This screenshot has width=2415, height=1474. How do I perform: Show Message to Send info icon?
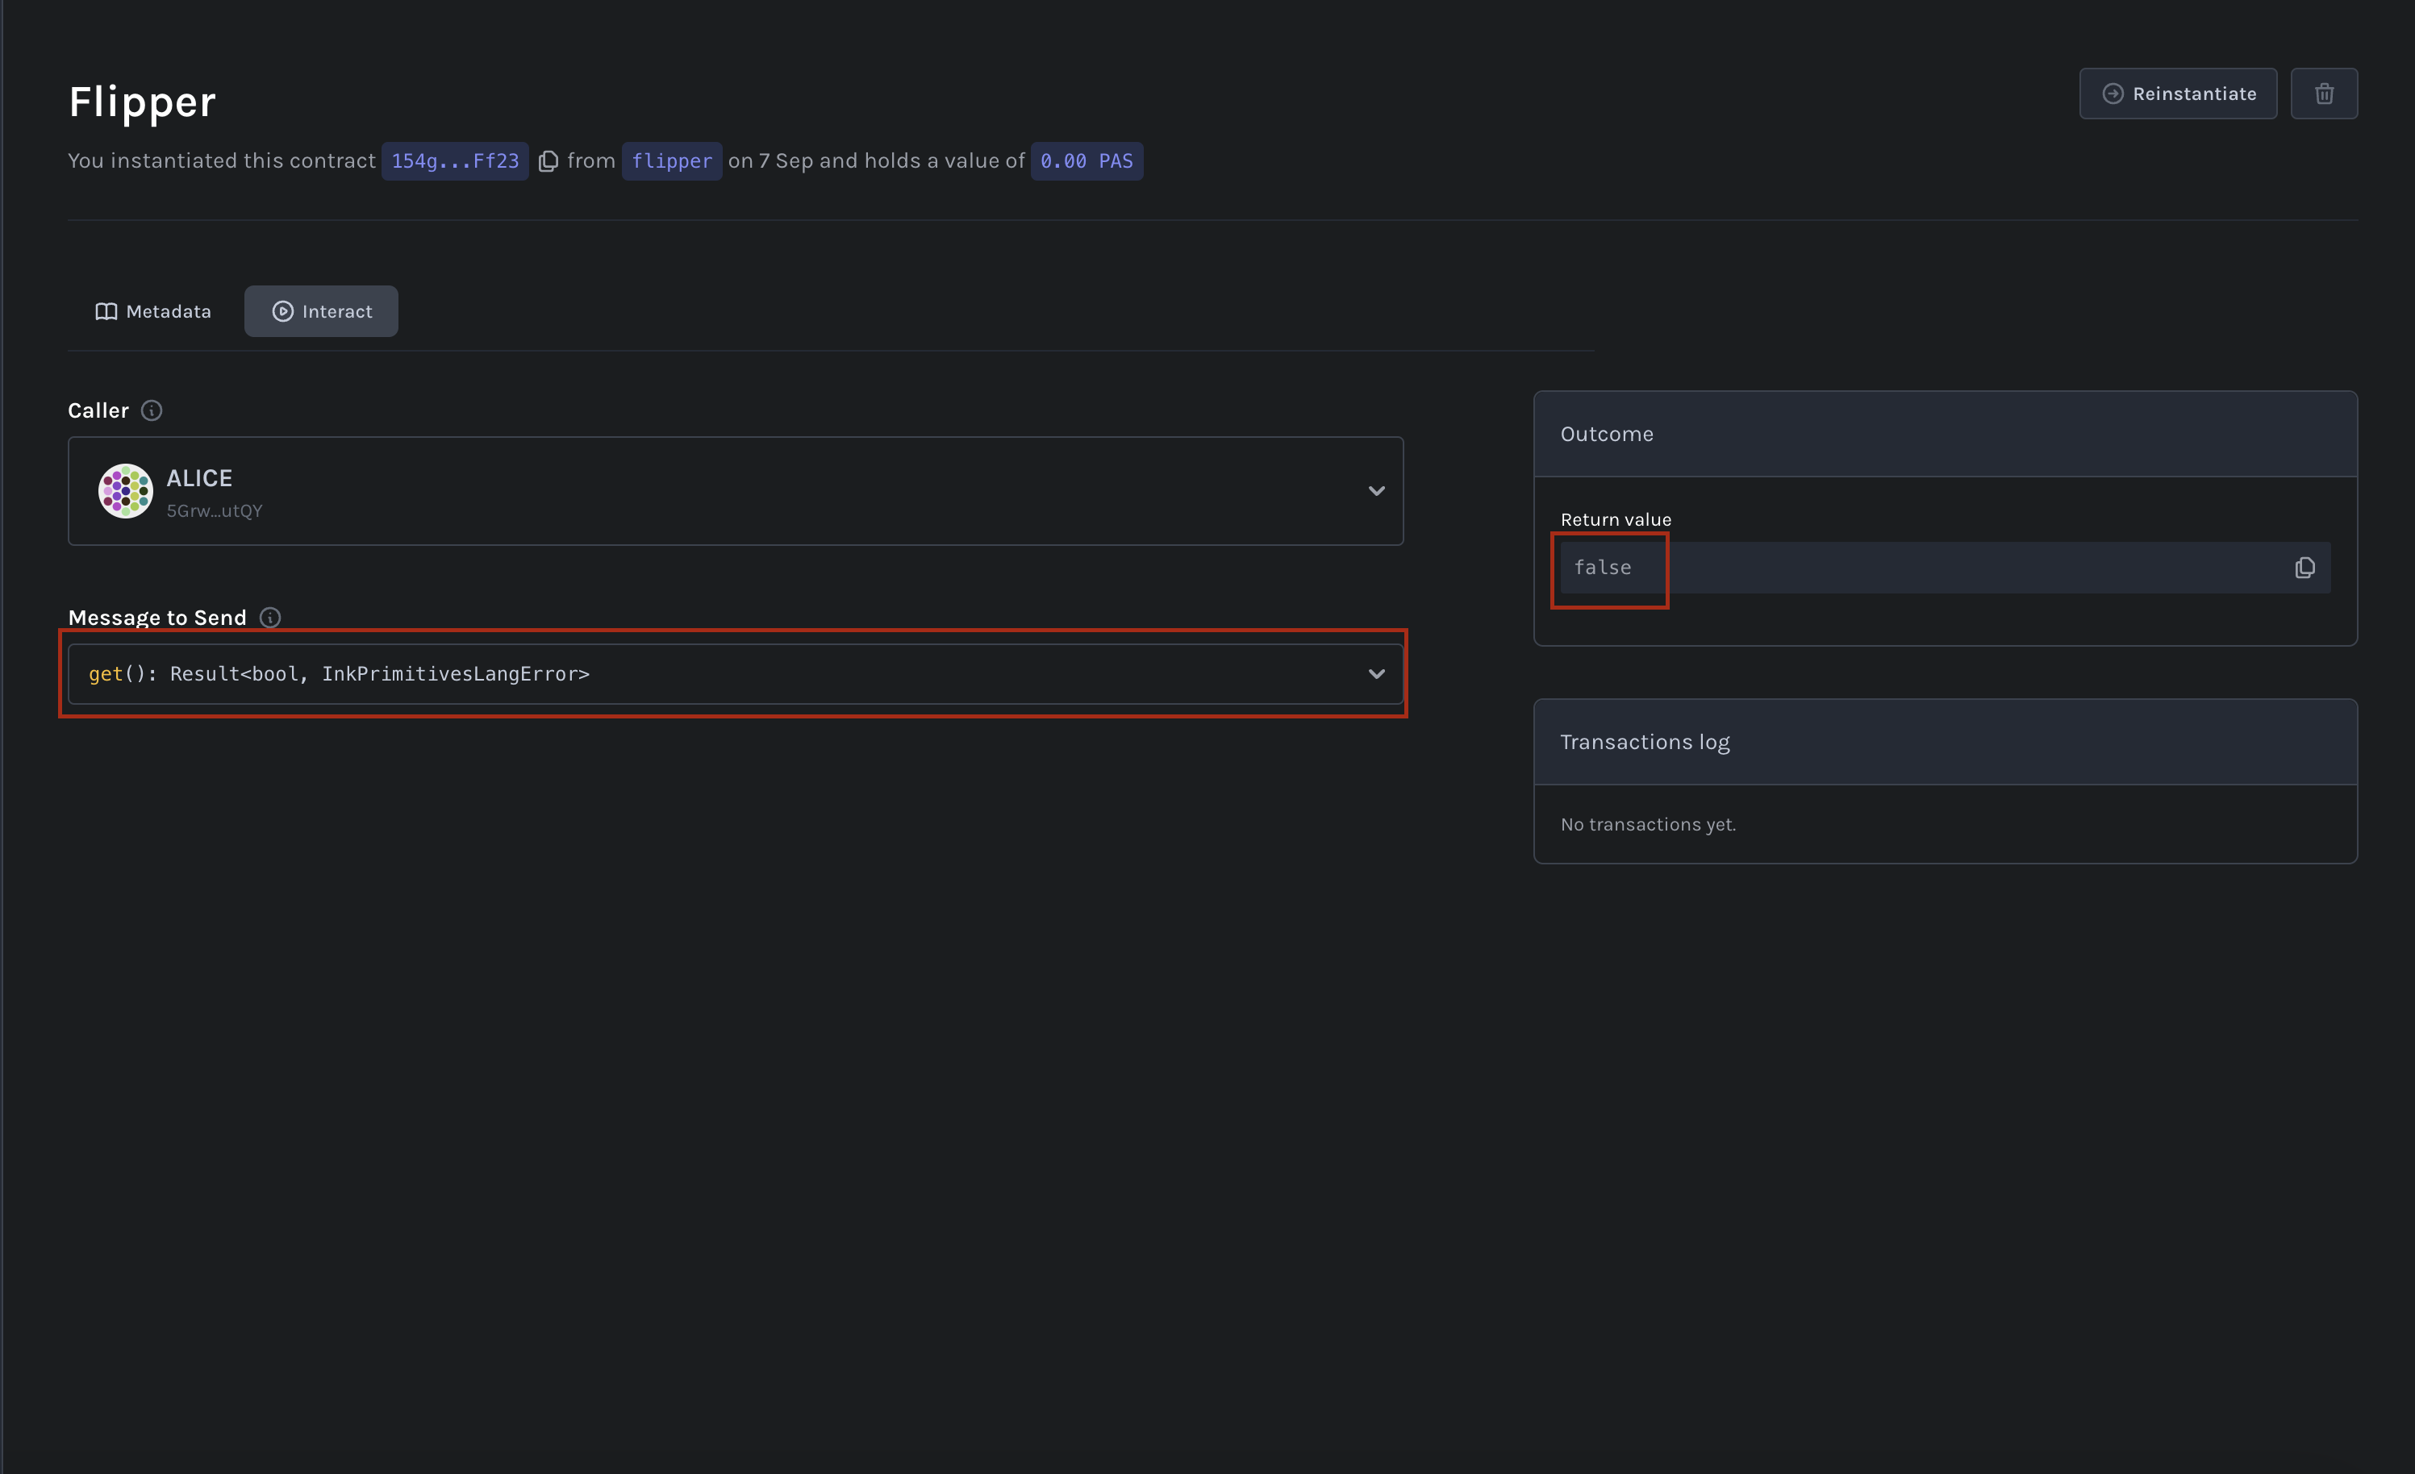269,618
